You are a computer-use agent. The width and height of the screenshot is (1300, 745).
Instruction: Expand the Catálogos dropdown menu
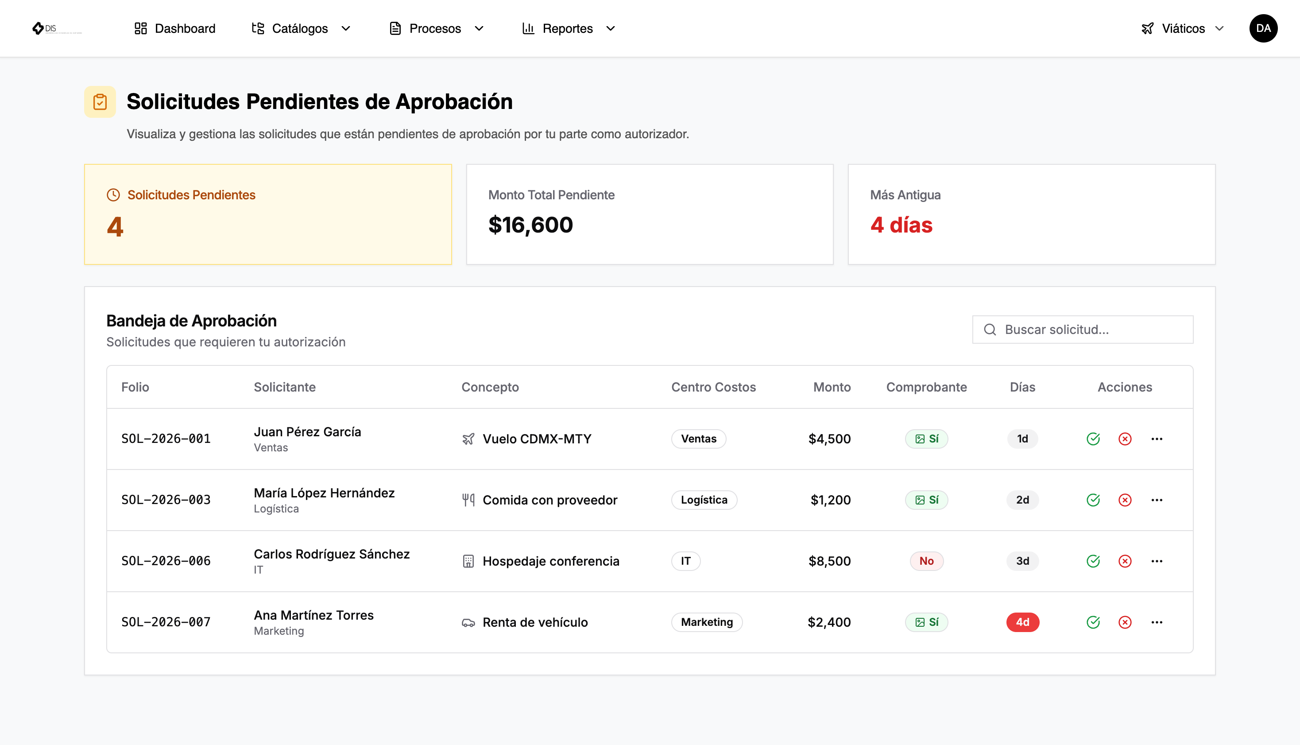pyautogui.click(x=301, y=28)
